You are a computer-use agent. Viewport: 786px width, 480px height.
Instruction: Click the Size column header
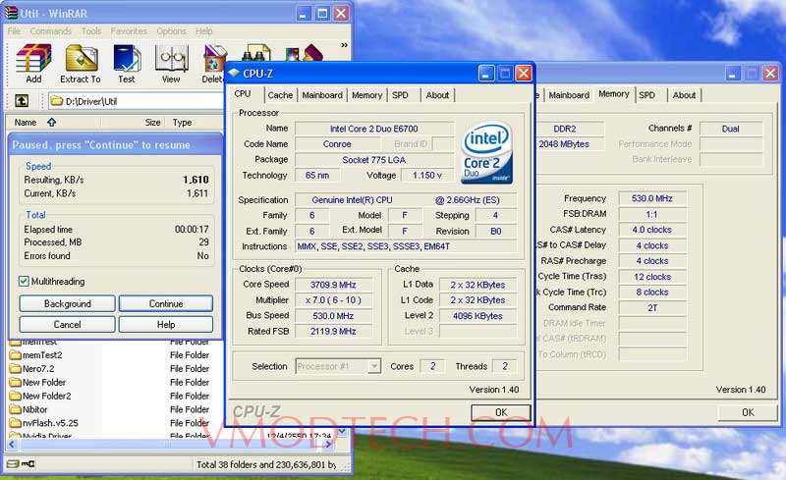(x=133, y=123)
